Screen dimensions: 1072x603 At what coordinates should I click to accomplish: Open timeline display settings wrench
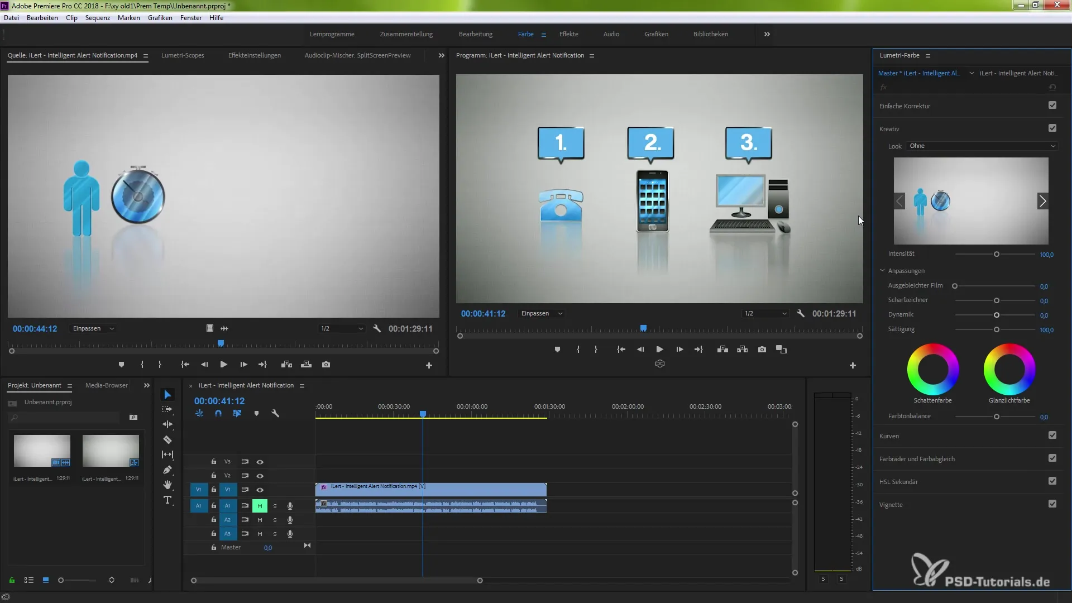(275, 414)
